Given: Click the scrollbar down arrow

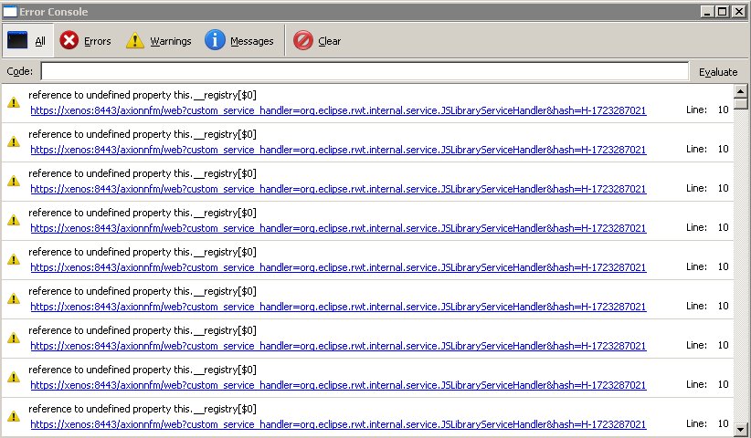Looking at the screenshot, I should [740, 430].
